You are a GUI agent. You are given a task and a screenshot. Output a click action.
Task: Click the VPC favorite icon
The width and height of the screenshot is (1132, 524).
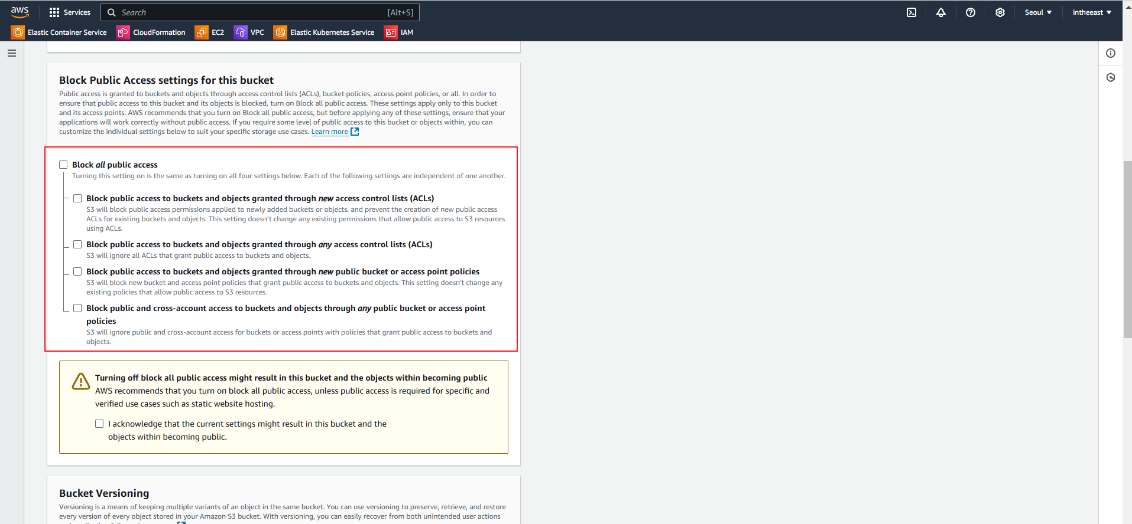click(241, 32)
